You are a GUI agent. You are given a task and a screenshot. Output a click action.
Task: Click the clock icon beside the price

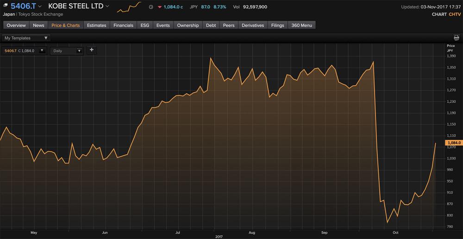point(151,7)
